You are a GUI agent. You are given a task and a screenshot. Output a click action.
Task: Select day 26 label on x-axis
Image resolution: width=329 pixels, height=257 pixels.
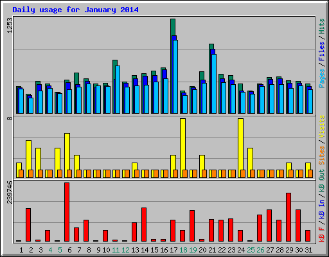[x=260, y=250]
